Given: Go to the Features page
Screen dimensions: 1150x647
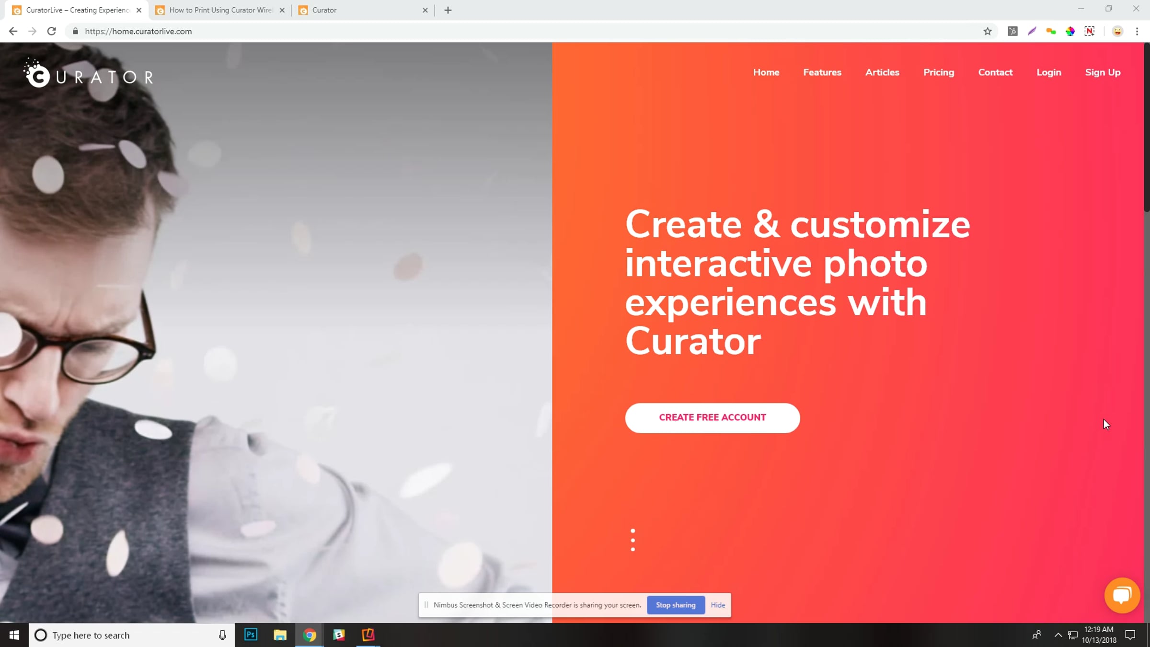Looking at the screenshot, I should 822,72.
